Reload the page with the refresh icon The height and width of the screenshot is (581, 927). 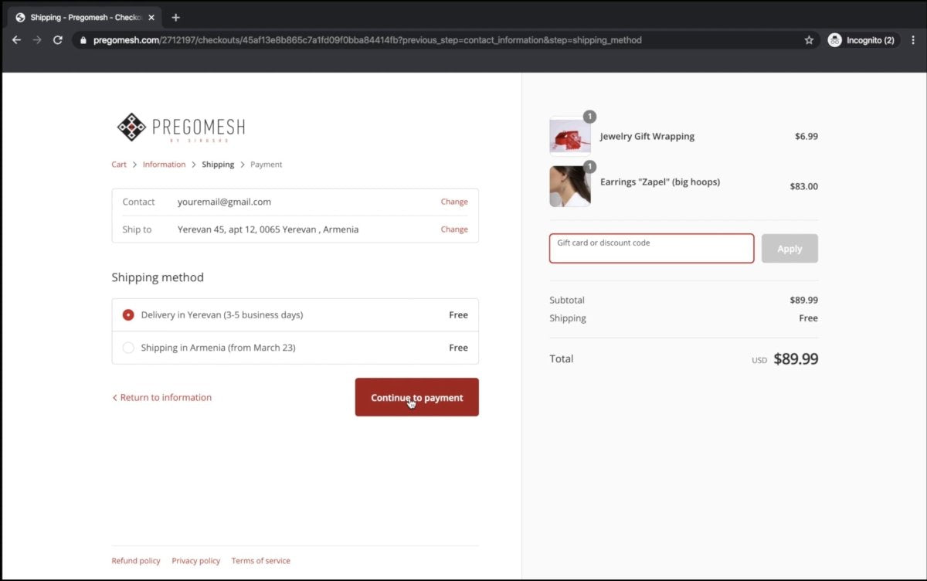tap(57, 39)
